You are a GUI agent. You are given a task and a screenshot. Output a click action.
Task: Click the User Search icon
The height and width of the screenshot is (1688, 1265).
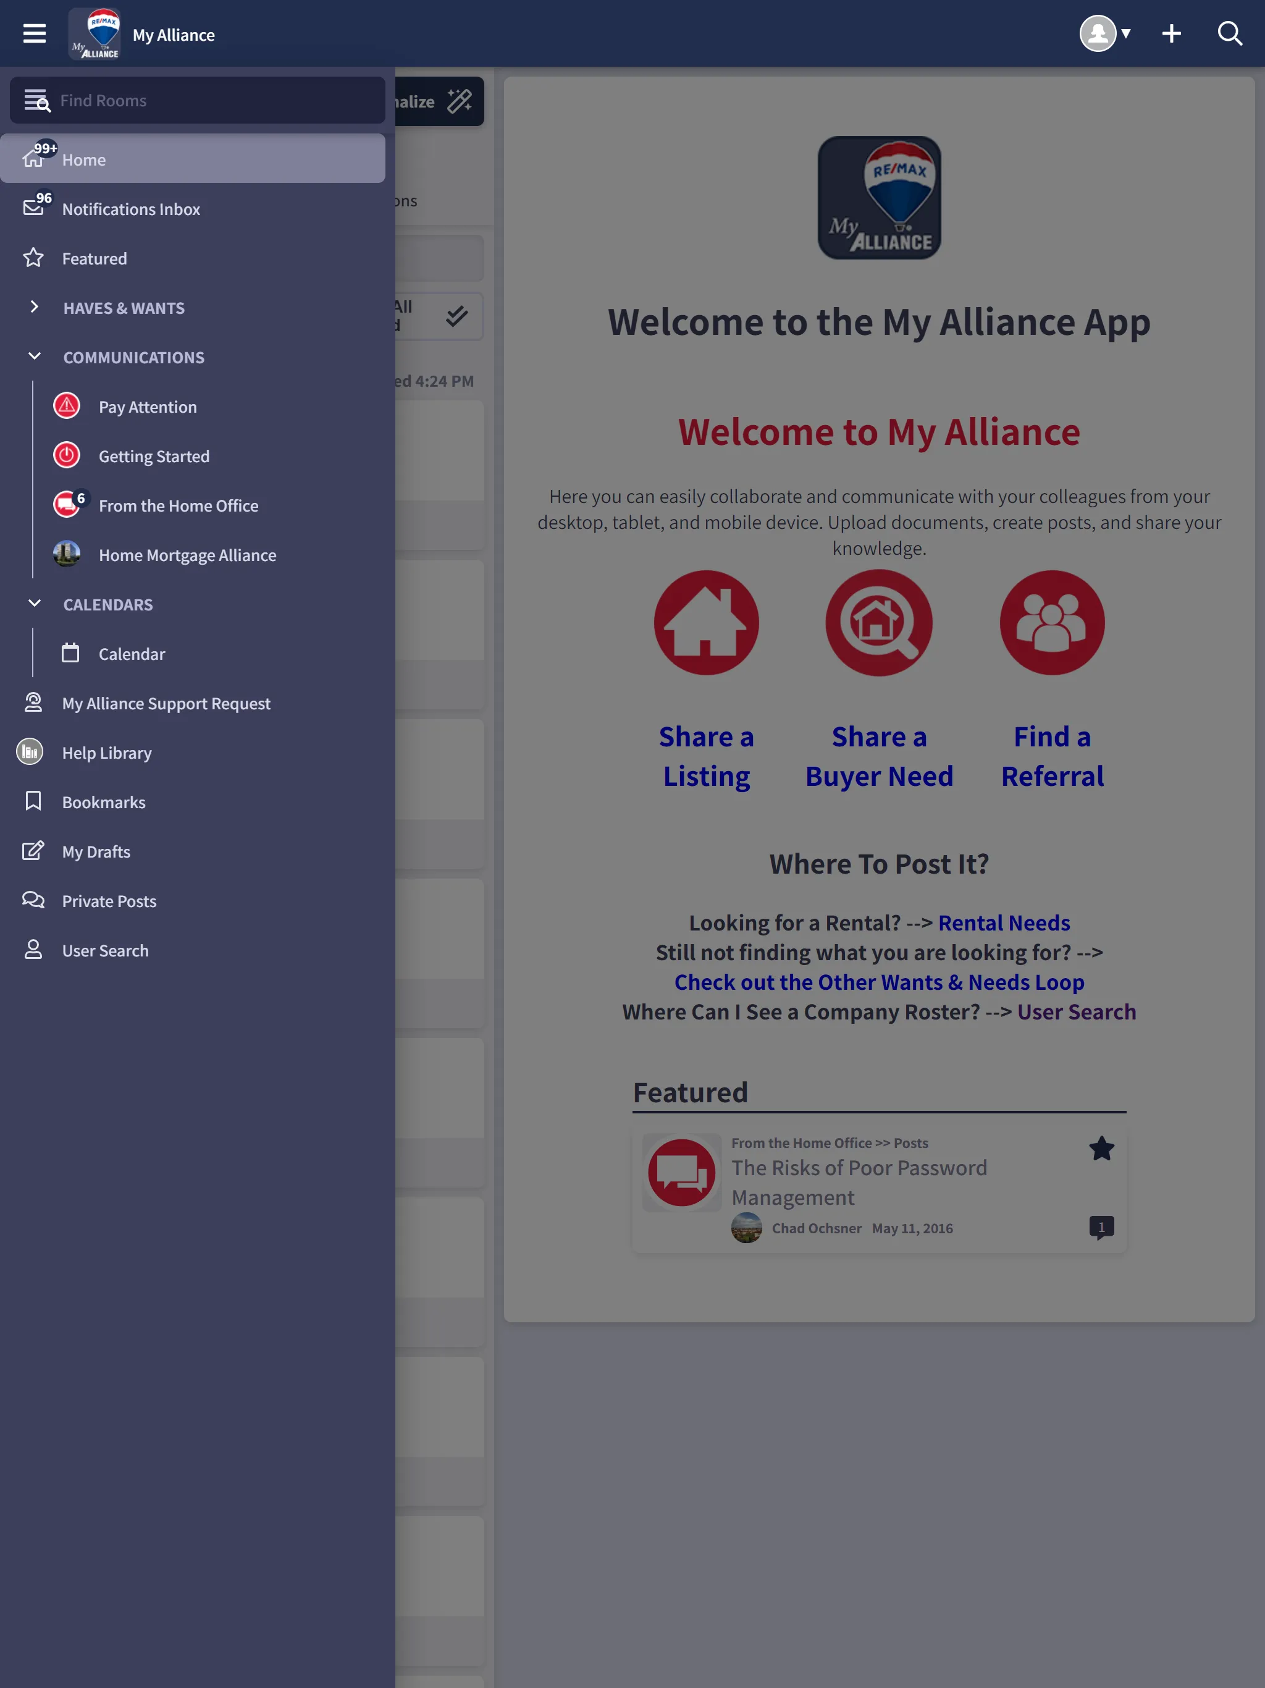[x=33, y=949]
